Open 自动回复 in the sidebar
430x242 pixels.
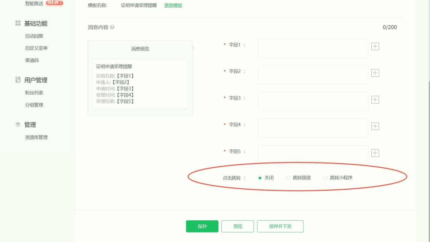click(x=34, y=36)
